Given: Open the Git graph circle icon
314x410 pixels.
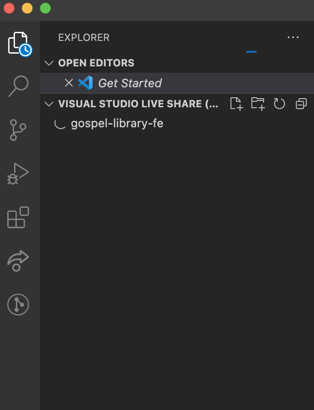Looking at the screenshot, I should pyautogui.click(x=18, y=305).
